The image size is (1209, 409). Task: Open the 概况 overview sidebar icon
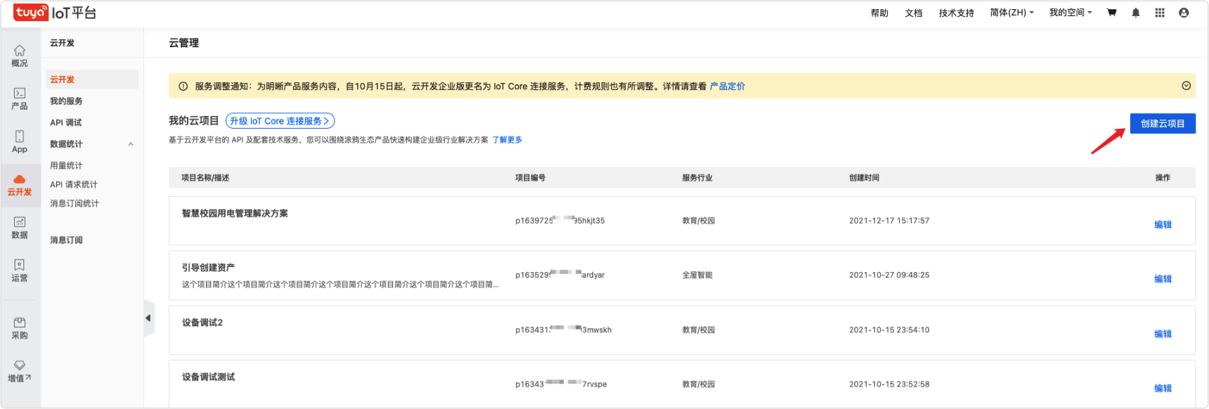[20, 56]
